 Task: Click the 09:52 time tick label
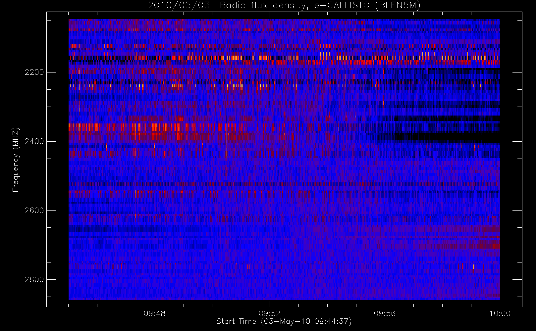(x=270, y=313)
